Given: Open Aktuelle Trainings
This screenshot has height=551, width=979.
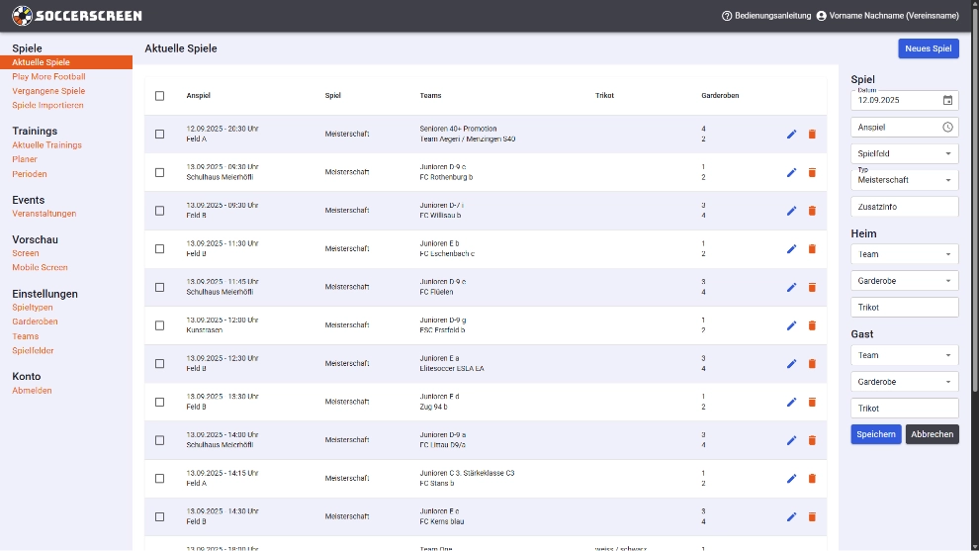Looking at the screenshot, I should pyautogui.click(x=46, y=145).
